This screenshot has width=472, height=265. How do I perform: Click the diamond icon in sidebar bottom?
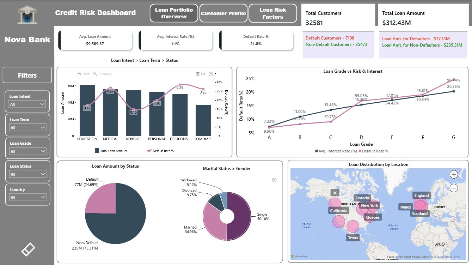[x=28, y=249]
